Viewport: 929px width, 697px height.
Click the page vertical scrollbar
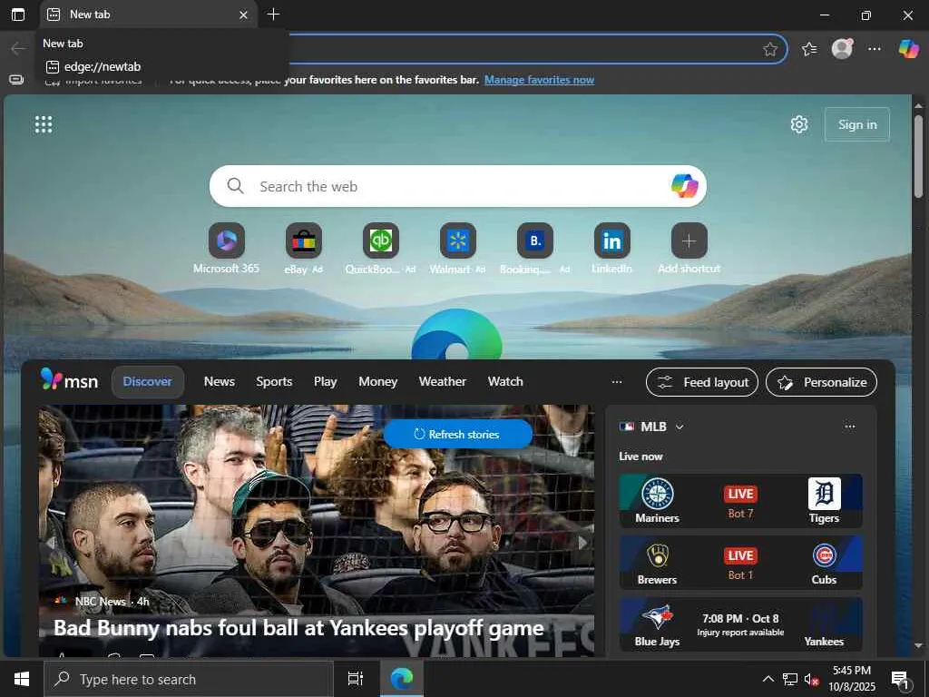918,157
